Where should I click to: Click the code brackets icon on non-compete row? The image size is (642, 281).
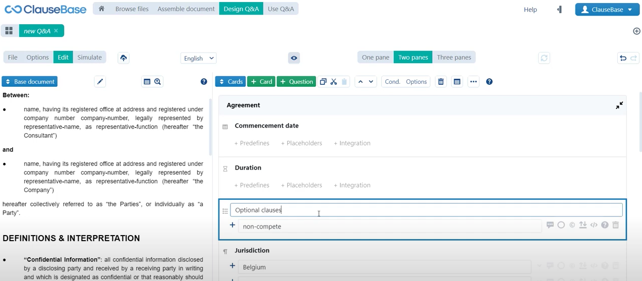[594, 225]
